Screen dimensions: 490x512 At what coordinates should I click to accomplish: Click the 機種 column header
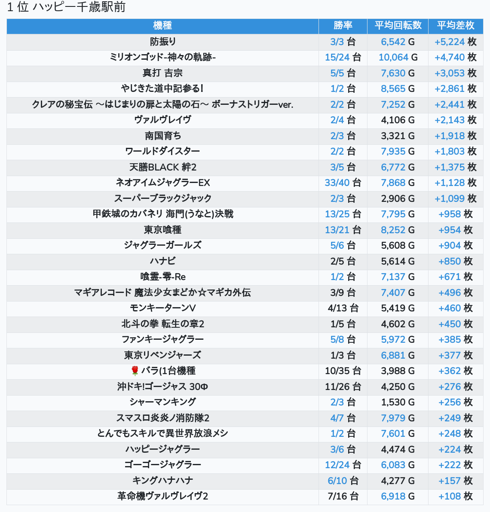(x=162, y=25)
